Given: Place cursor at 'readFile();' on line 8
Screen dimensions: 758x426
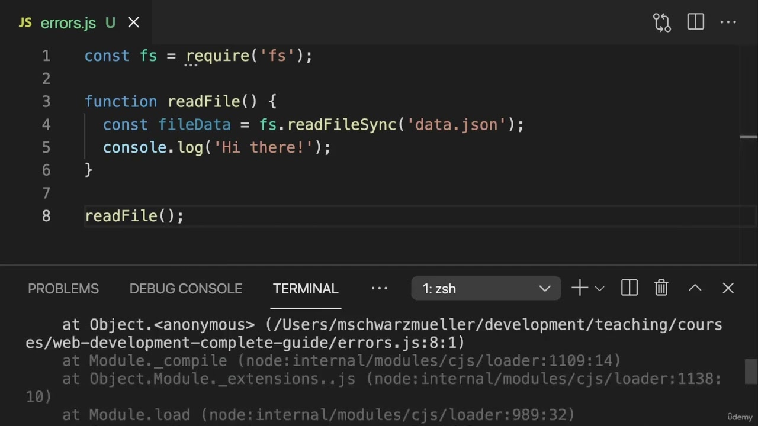Looking at the screenshot, I should 134,217.
